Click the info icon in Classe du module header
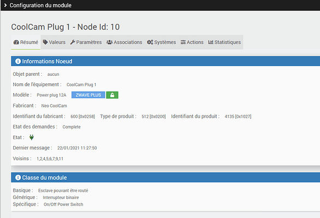Screen dimensions: 320x218 coord(18,178)
